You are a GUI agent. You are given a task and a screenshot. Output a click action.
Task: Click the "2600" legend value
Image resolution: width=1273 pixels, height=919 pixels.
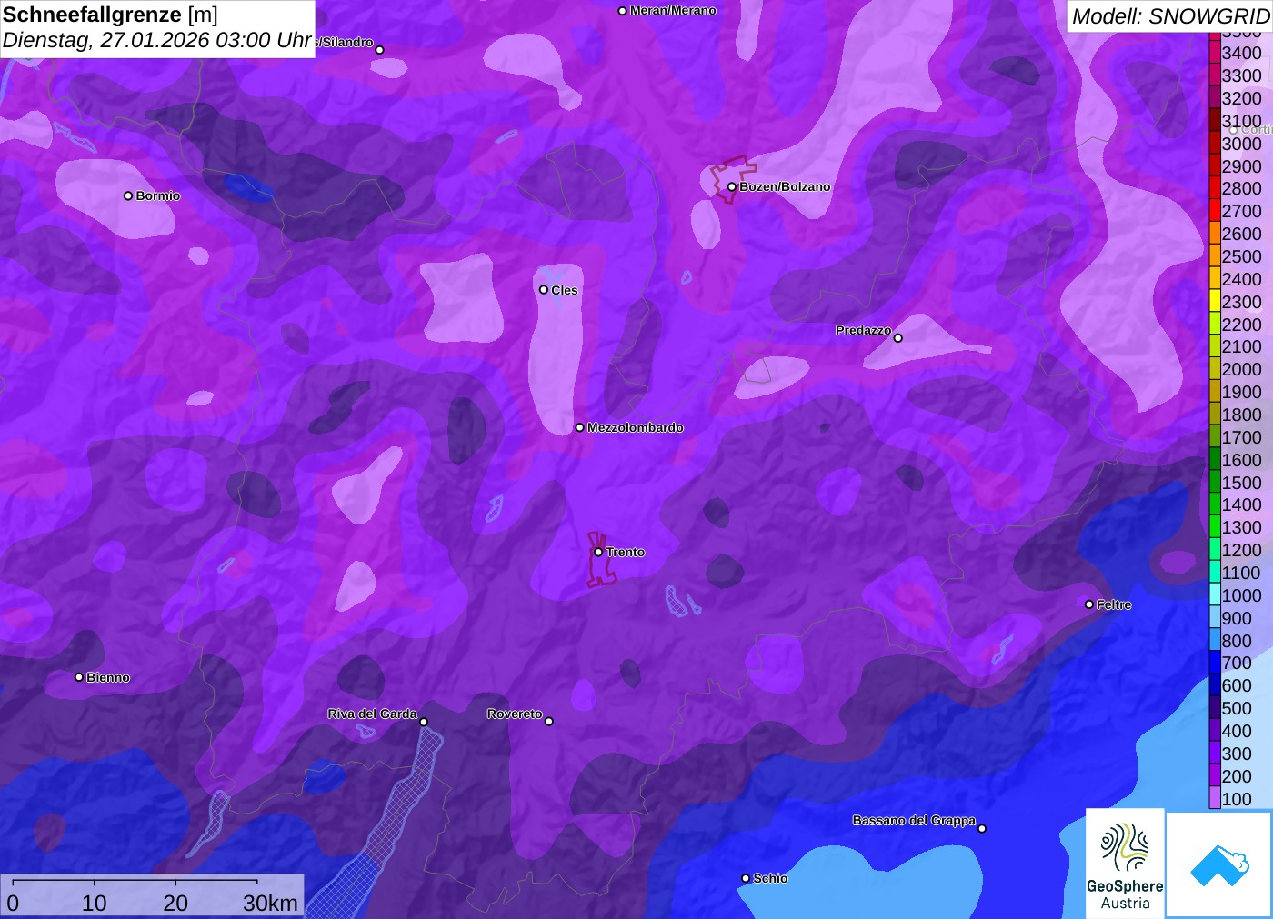coord(1242,234)
